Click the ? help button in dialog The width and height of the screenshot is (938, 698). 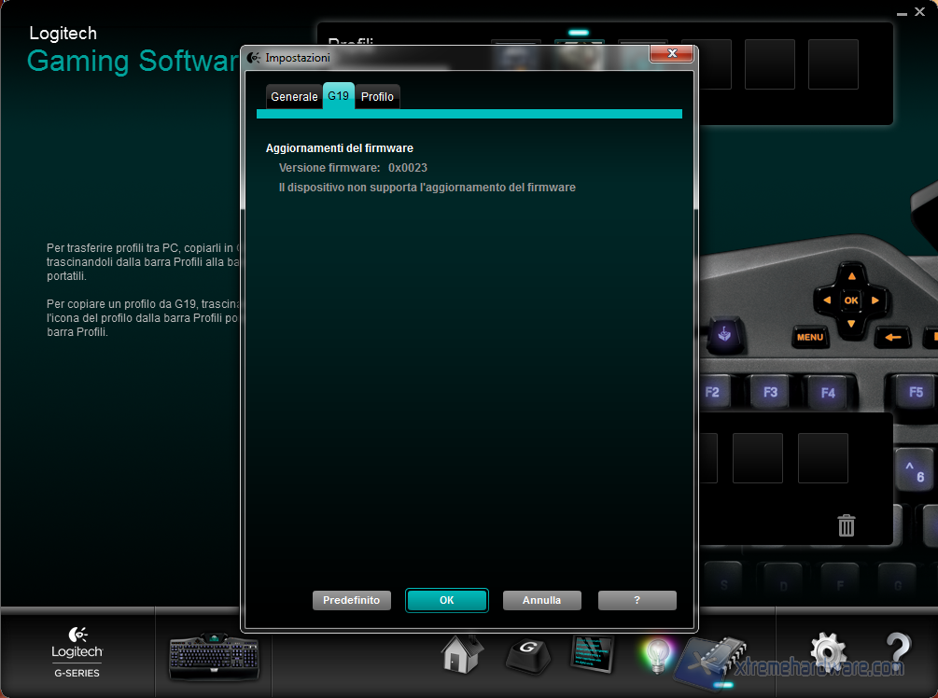(637, 600)
